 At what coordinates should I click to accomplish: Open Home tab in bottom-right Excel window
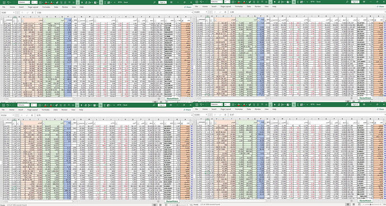pos(205,109)
